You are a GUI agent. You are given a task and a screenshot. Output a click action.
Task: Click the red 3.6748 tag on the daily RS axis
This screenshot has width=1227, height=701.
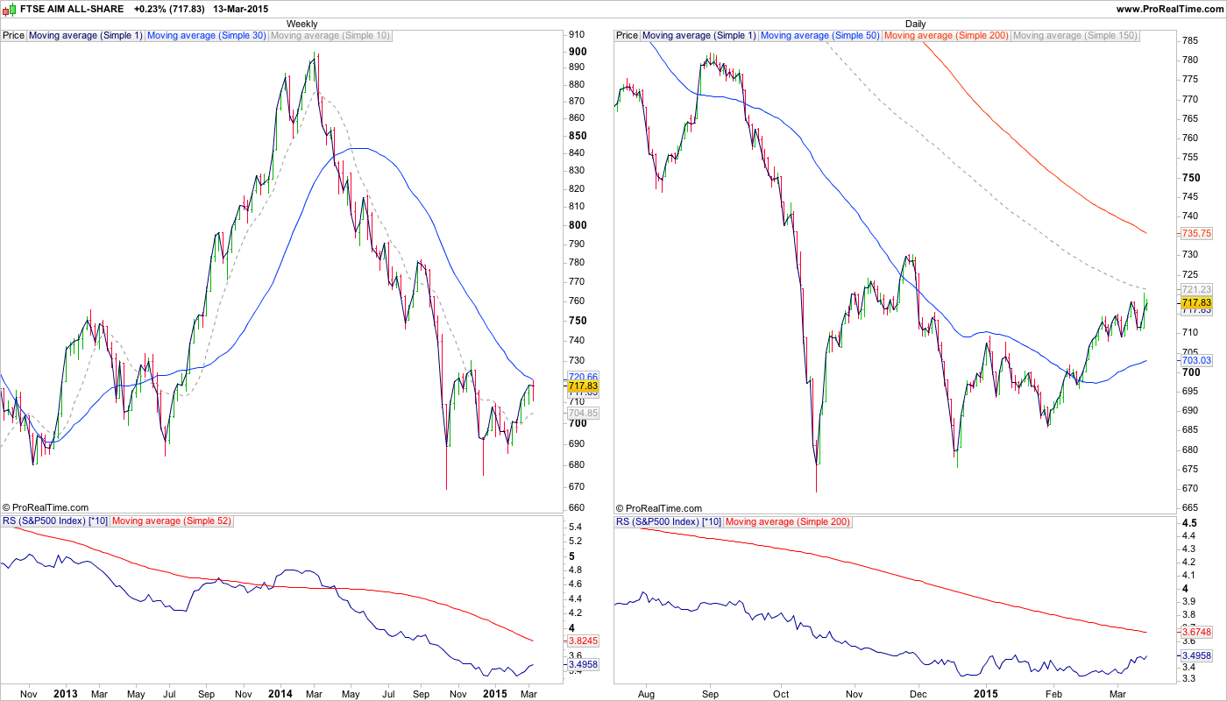click(x=1197, y=632)
